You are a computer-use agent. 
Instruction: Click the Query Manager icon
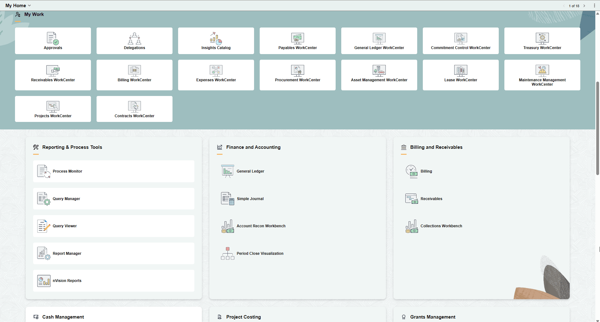point(44,199)
